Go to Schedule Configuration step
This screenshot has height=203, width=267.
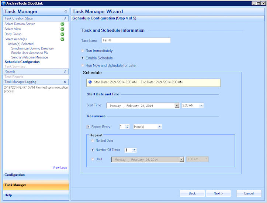[x=22, y=62]
